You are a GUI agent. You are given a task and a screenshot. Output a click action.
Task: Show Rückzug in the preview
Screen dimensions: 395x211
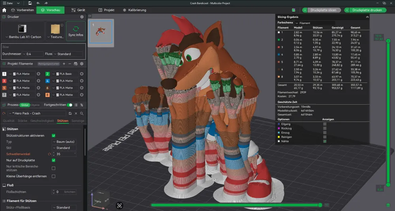325,128
